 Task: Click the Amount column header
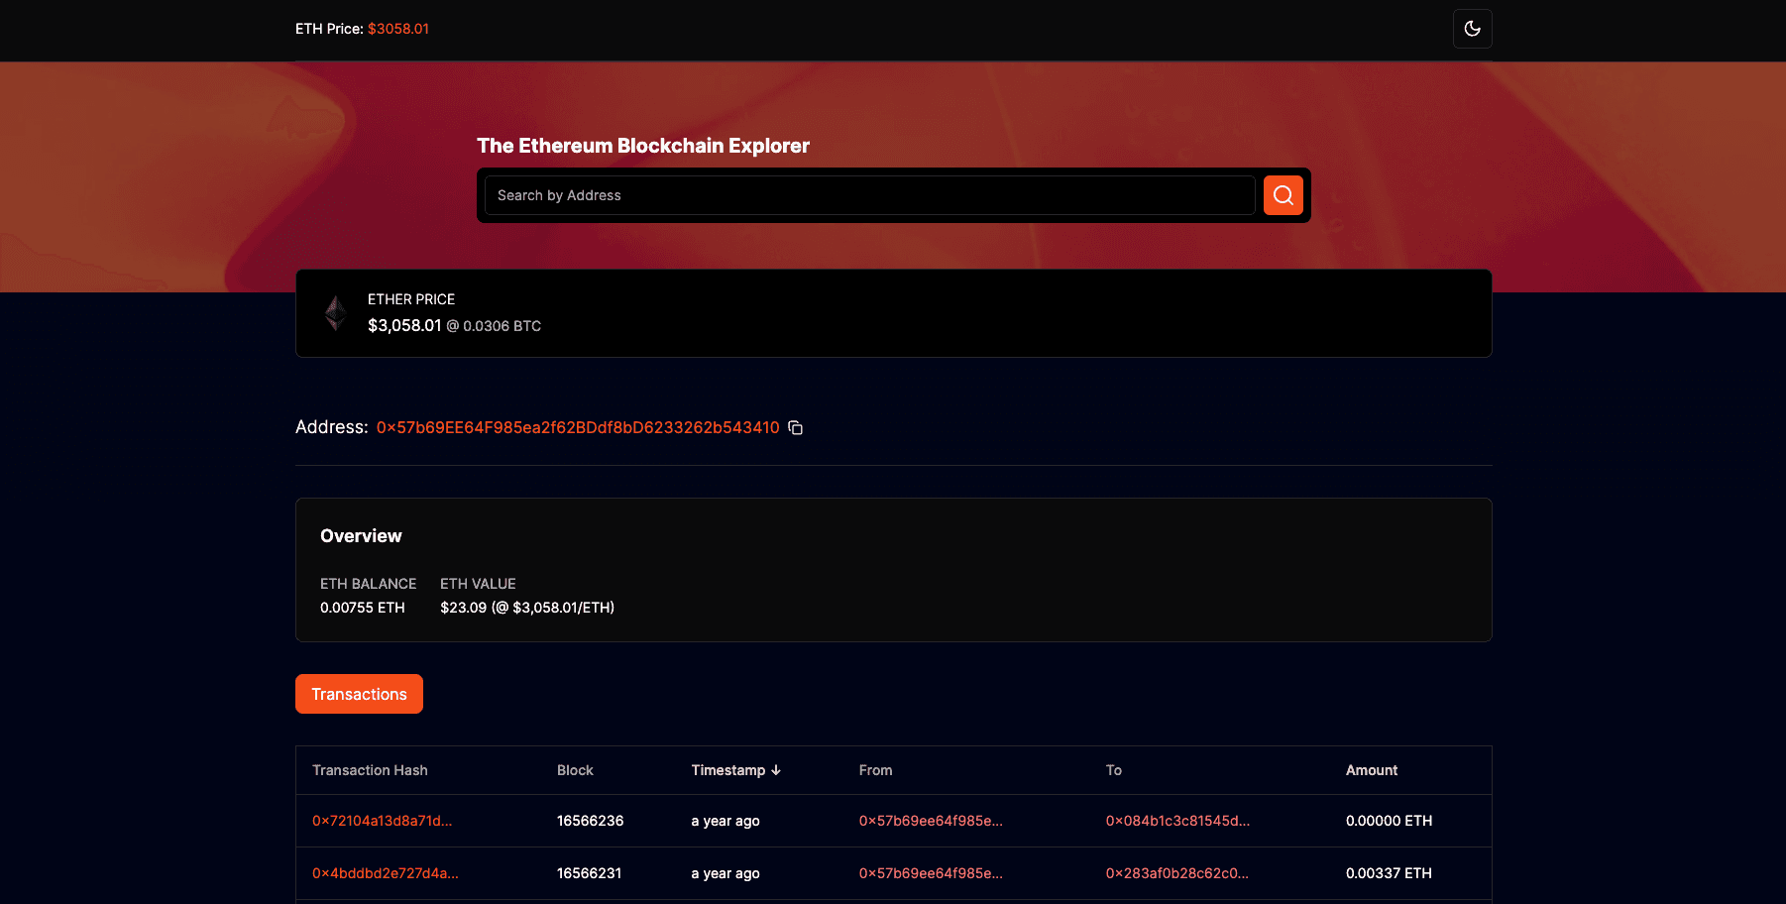(1371, 770)
